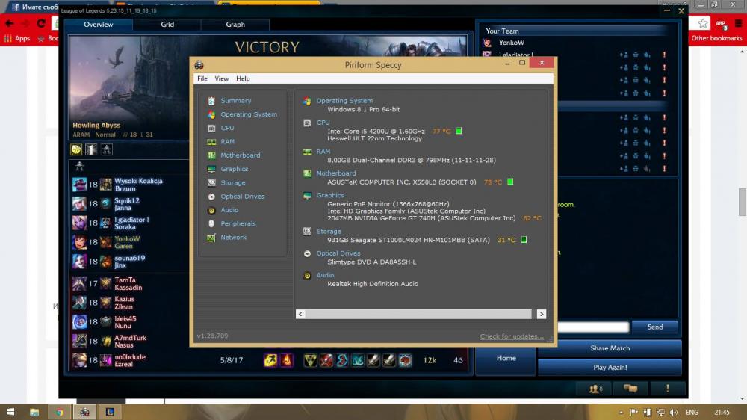Open Network section in Speccy sidebar
747x420 pixels.
click(x=233, y=238)
